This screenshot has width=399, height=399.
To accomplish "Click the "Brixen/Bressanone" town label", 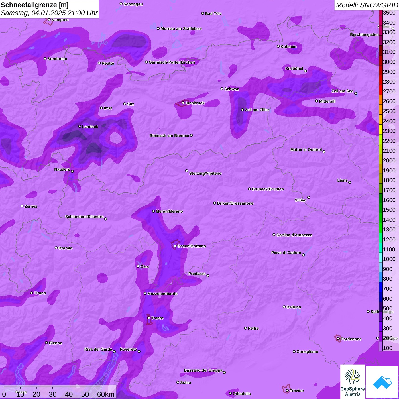I will [235, 203].
